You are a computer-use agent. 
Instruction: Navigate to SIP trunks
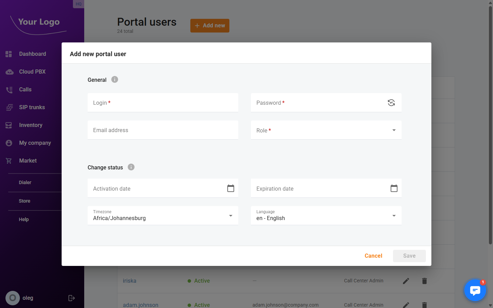click(x=32, y=107)
